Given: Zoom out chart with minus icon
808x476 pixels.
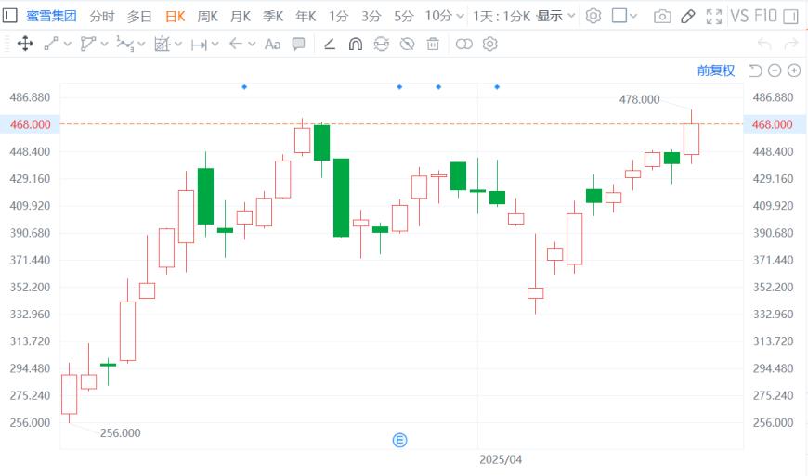Looking at the screenshot, I should coord(775,71).
